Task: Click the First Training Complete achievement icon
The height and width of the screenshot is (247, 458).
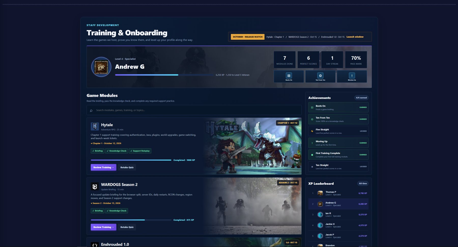Action: tap(312, 155)
